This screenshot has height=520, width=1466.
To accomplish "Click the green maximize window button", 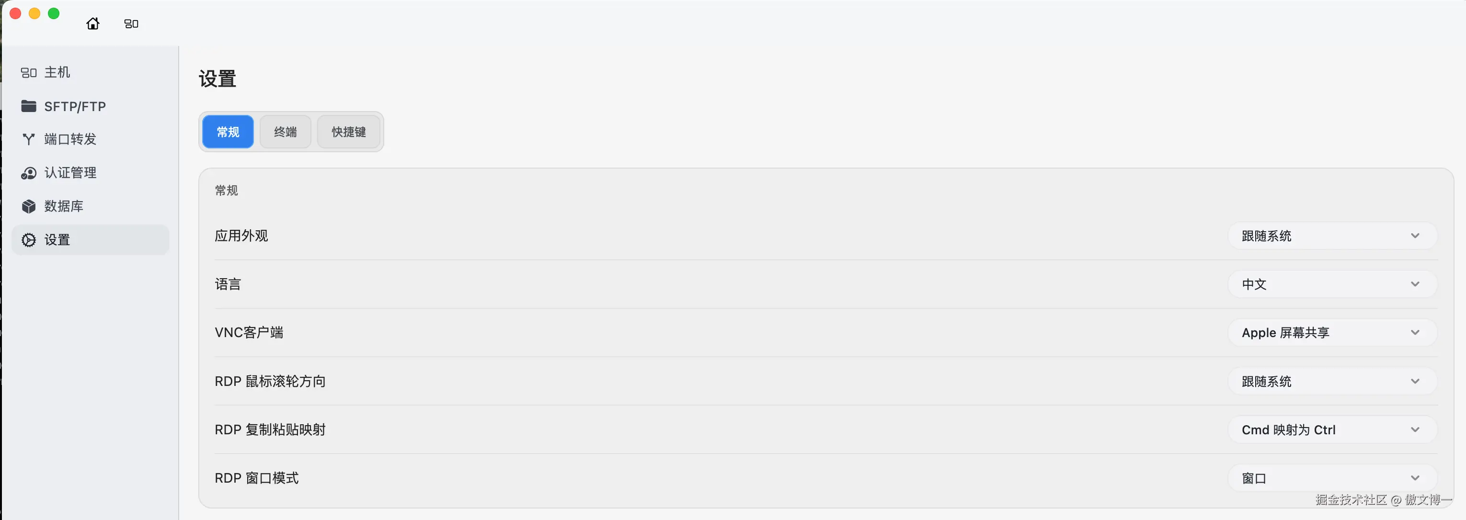I will tap(54, 14).
